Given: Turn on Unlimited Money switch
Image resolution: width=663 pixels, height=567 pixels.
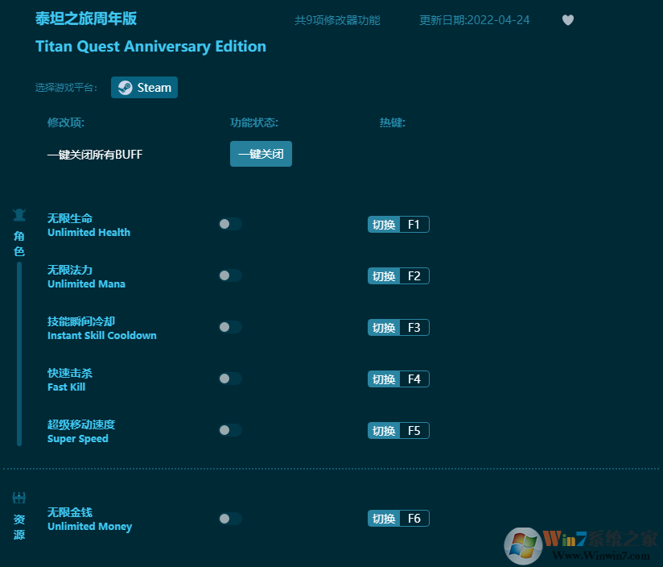Looking at the screenshot, I should (x=230, y=519).
